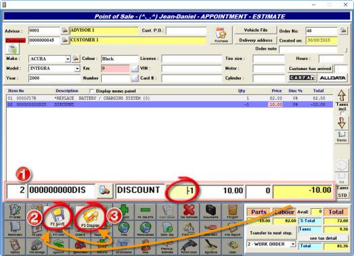Click the Total tab label
354x256 pixels.
point(336,212)
